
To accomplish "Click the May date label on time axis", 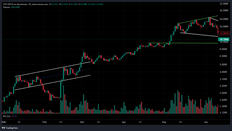I will click(164, 122).
